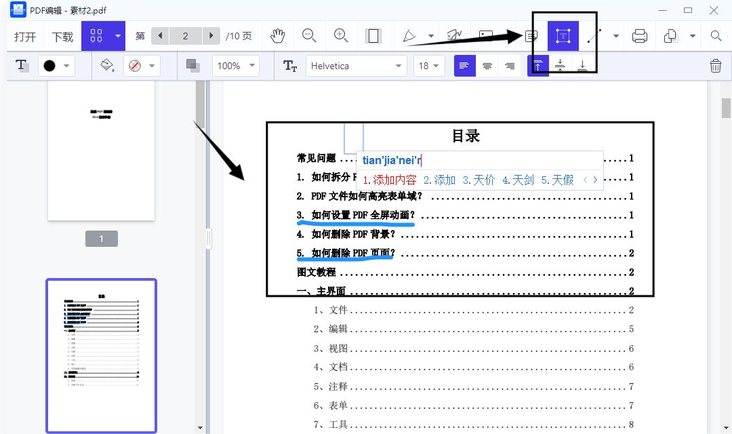This screenshot has width=732, height=434.
Task: Open the Helvetica font dropdown
Action: (x=357, y=66)
